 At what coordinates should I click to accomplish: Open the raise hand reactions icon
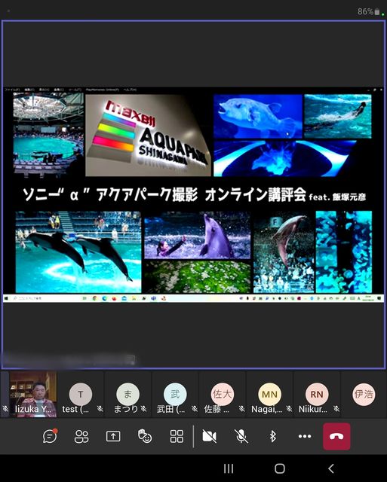(x=145, y=436)
